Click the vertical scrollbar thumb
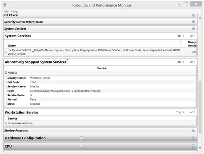This screenshot has width=204, height=154. click(200, 107)
